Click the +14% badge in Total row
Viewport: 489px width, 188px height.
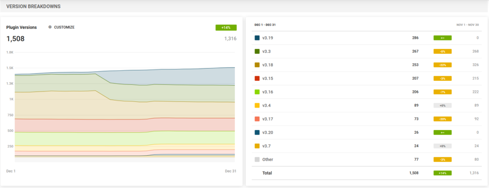443,173
